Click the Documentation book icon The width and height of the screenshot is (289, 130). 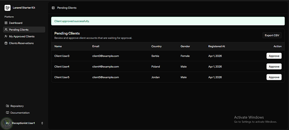tap(8, 113)
